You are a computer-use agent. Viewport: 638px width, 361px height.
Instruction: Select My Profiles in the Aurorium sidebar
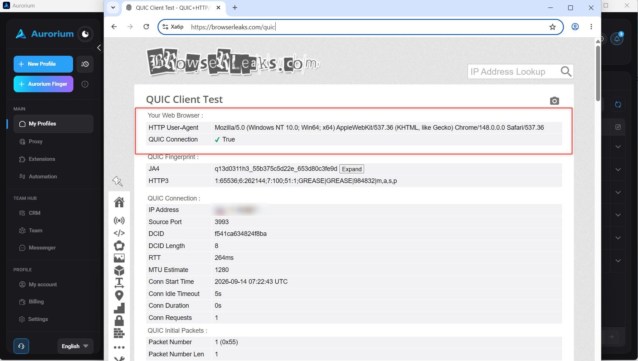53,124
